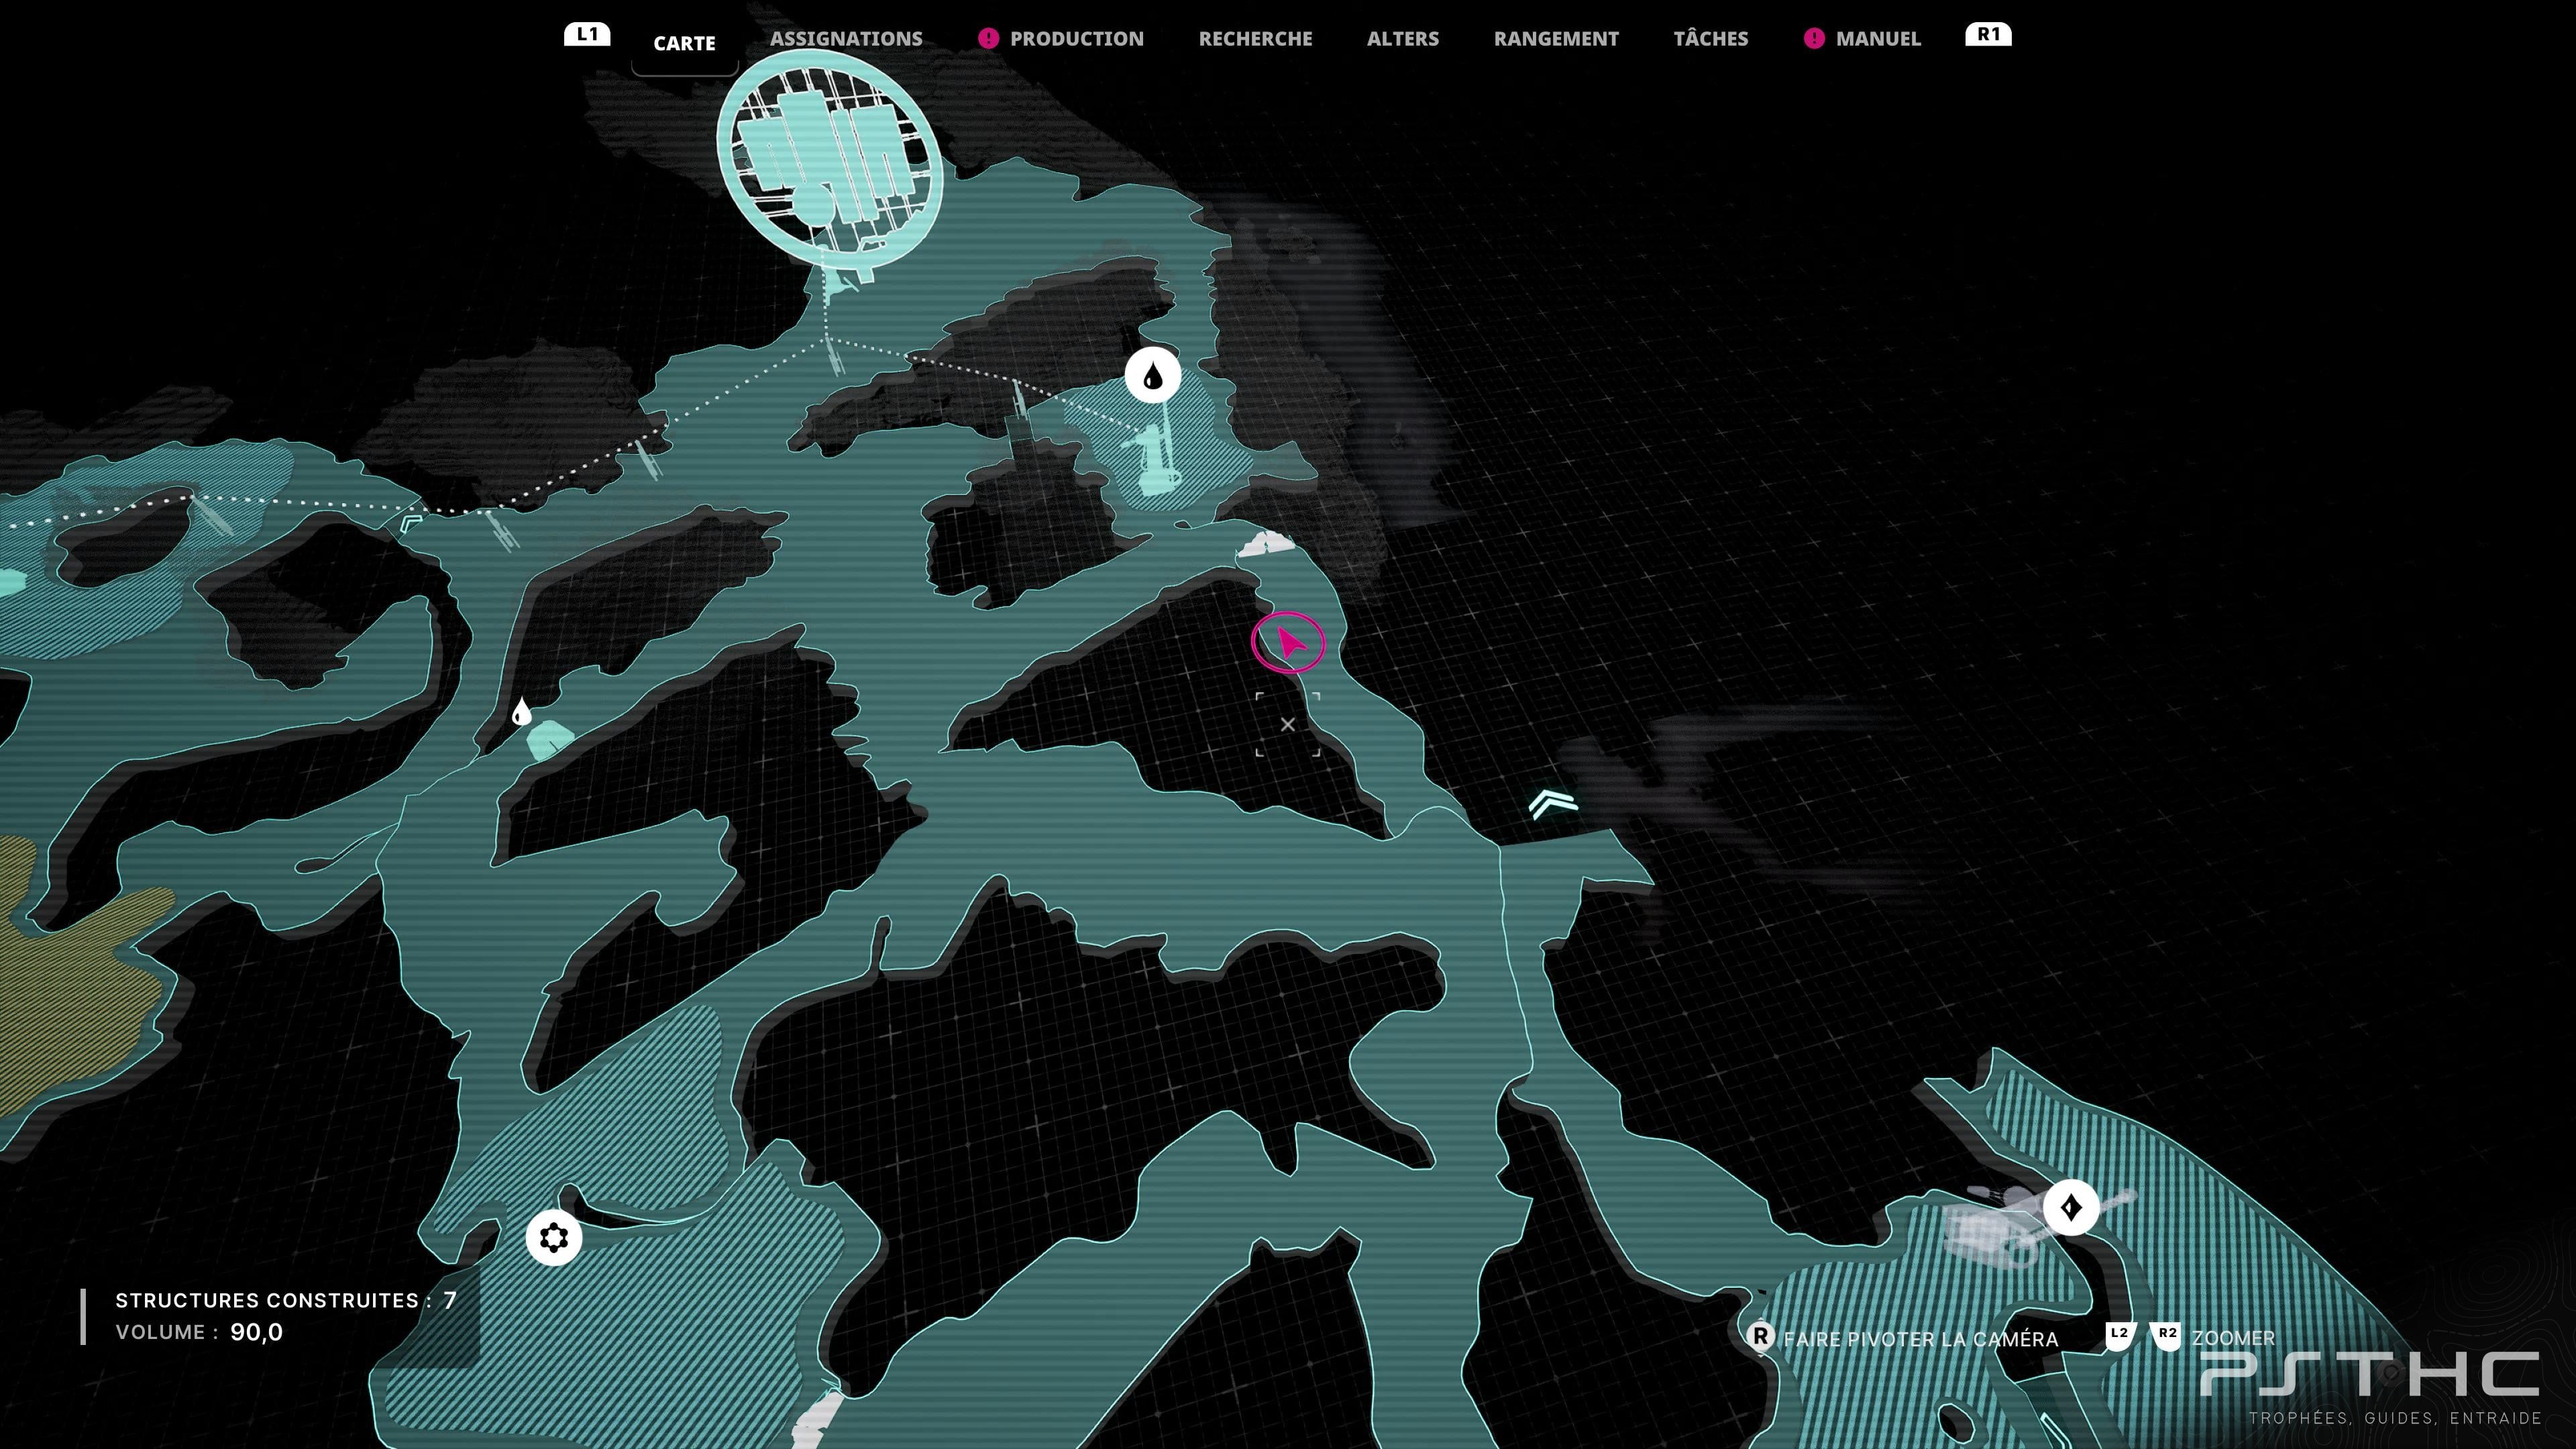Click the map crosshair cursor
Image resolution: width=2576 pixels, height=1449 pixels.
(1288, 724)
